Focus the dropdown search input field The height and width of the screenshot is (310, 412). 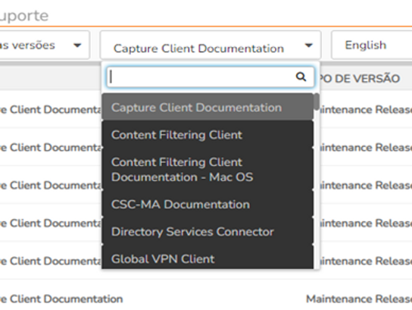[211, 77]
